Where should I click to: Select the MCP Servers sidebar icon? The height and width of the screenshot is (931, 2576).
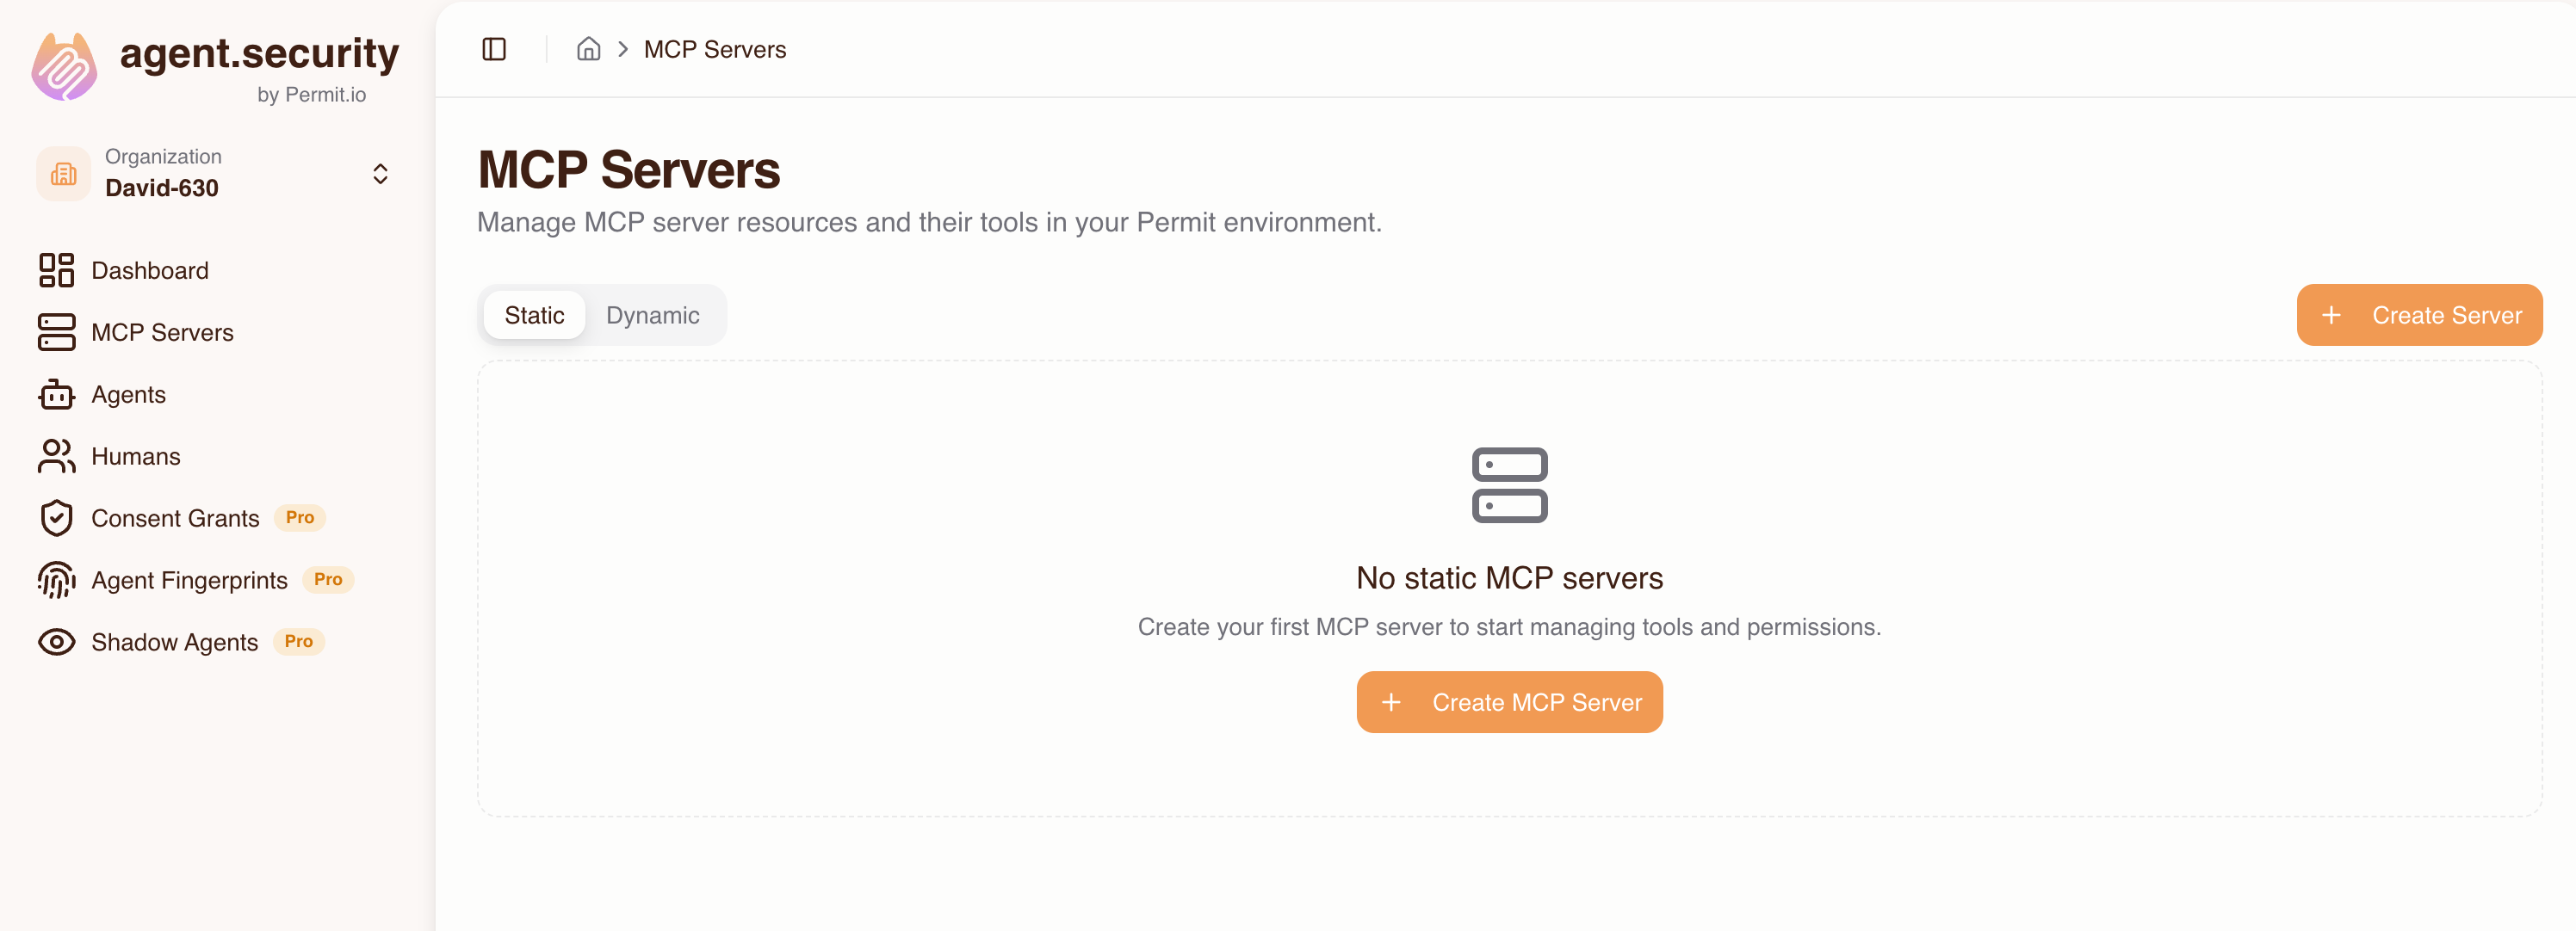pyautogui.click(x=56, y=331)
